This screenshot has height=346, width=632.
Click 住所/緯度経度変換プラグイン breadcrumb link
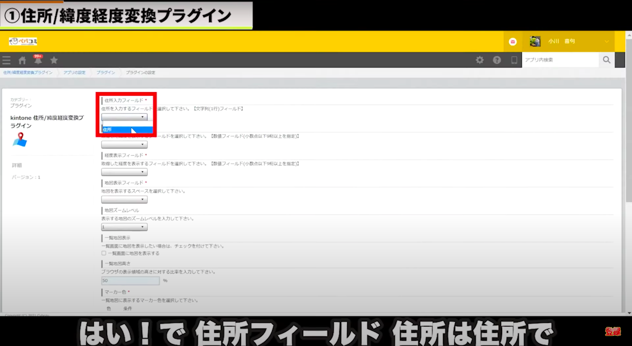click(x=28, y=72)
